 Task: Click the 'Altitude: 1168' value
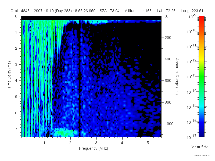[138, 11]
